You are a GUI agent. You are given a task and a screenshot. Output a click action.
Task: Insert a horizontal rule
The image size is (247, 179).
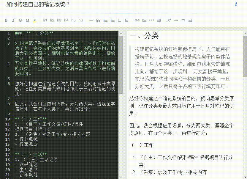click(x=91, y=20)
